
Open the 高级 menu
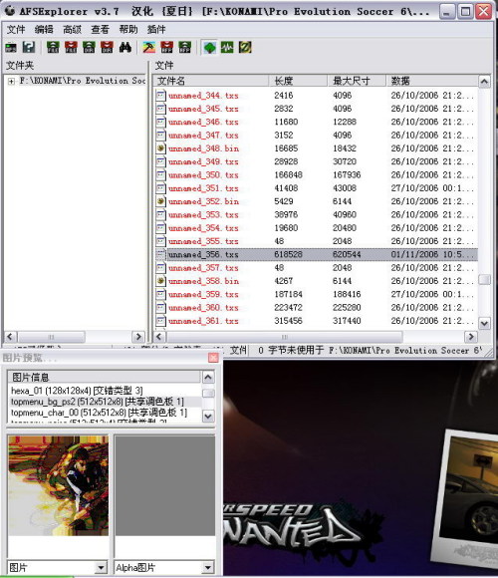pyautogui.click(x=72, y=29)
